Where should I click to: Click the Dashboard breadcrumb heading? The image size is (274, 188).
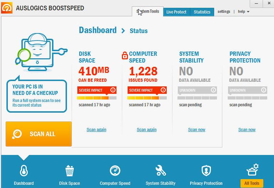(x=98, y=30)
